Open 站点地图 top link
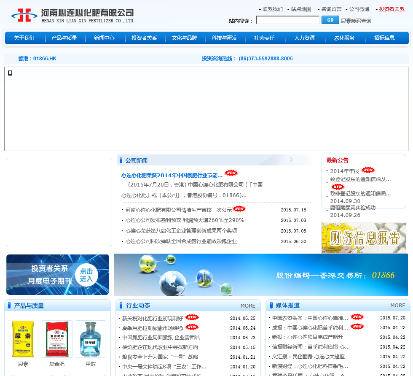 coord(301,9)
